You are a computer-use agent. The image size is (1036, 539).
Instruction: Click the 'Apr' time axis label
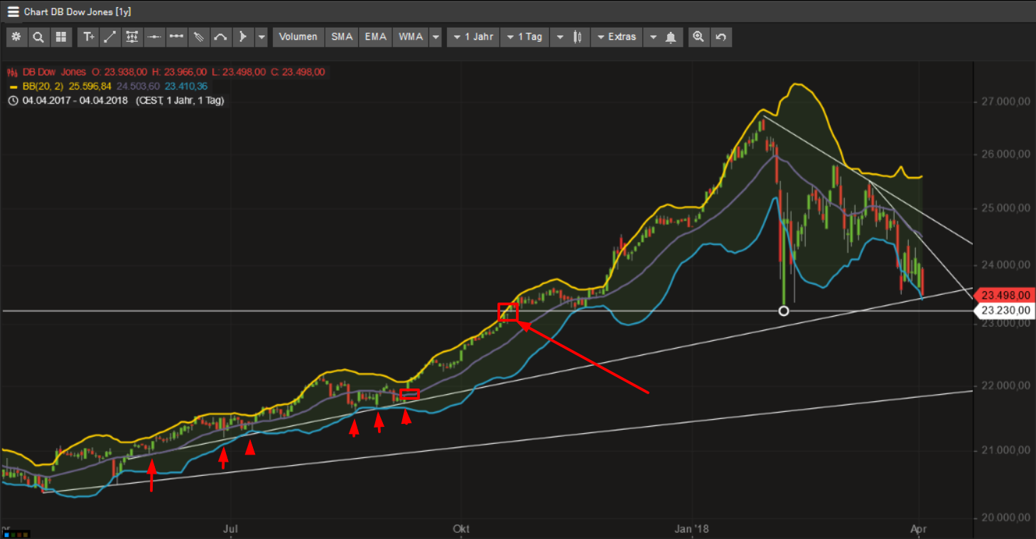tap(919, 528)
